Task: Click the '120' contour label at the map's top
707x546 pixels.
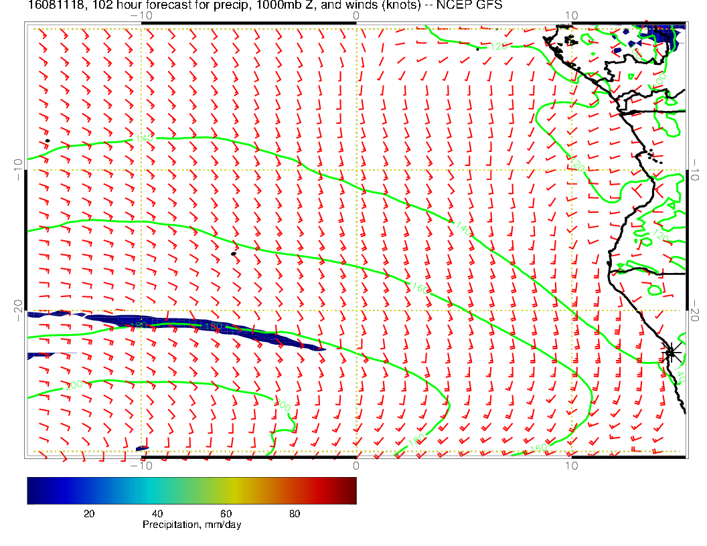Action: tap(499, 47)
